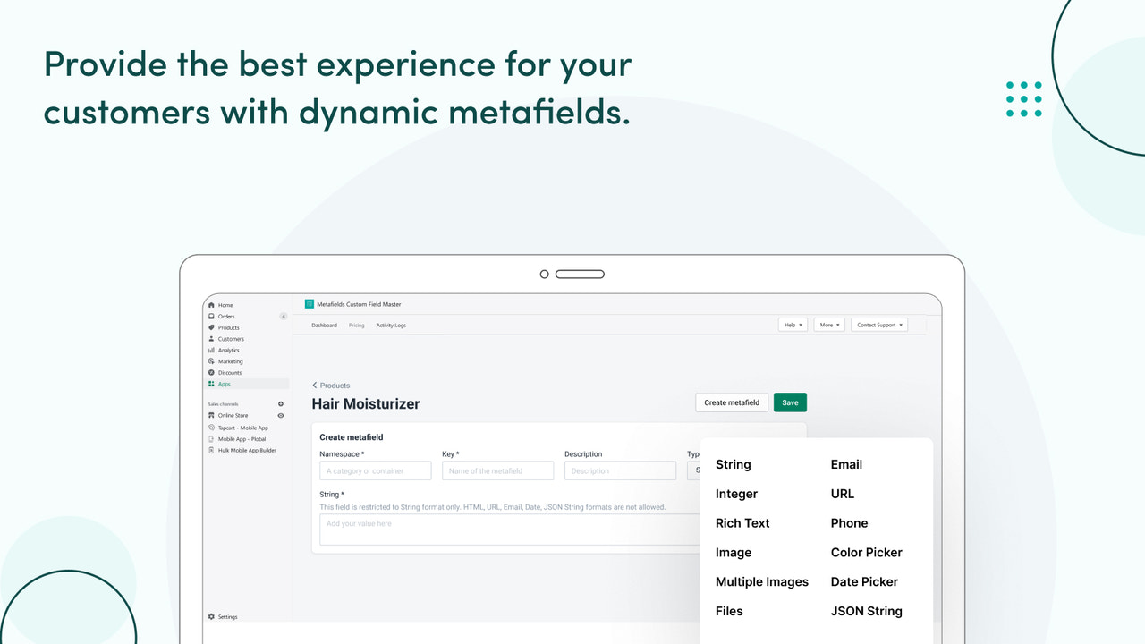This screenshot has height=644, width=1145.
Task: Select the Tapcart - Mobile App channel
Action: point(243,428)
